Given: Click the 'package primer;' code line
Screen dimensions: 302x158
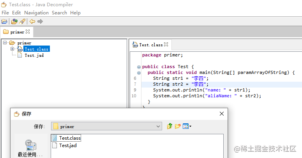Looking at the screenshot, I should coord(162,55).
